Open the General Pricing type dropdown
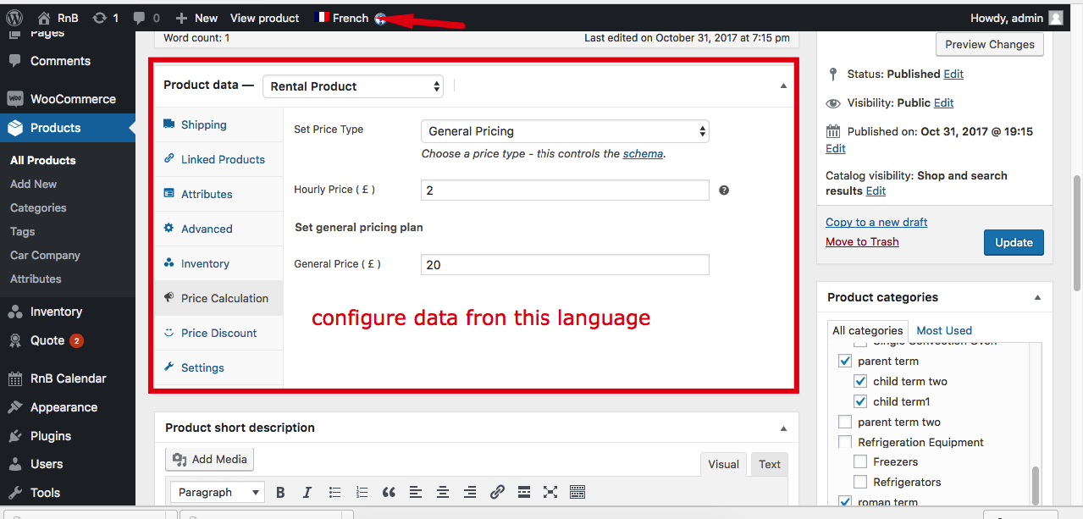1083x519 pixels. [x=565, y=131]
